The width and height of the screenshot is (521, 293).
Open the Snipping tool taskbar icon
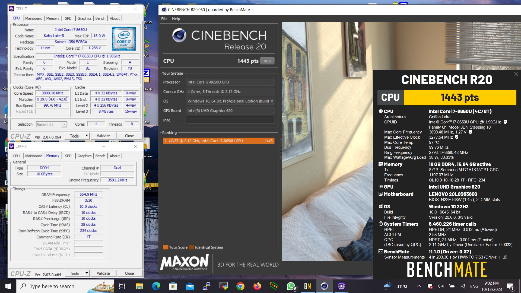pyautogui.click(x=224, y=286)
